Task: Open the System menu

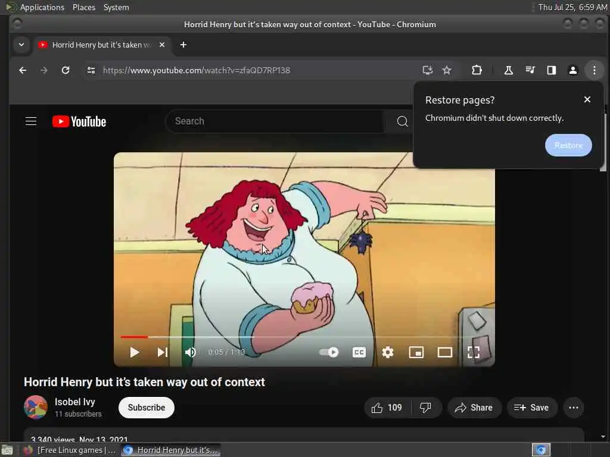Action: tap(116, 7)
